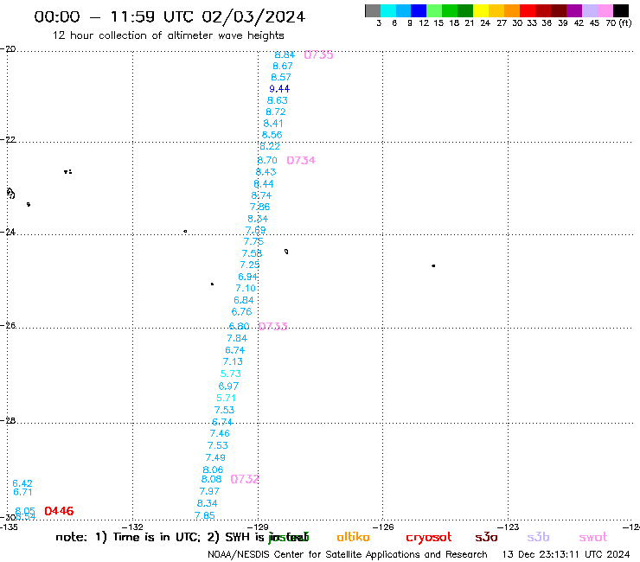Select the 7.84 wave height value
The width and height of the screenshot is (640, 562).
(x=237, y=338)
